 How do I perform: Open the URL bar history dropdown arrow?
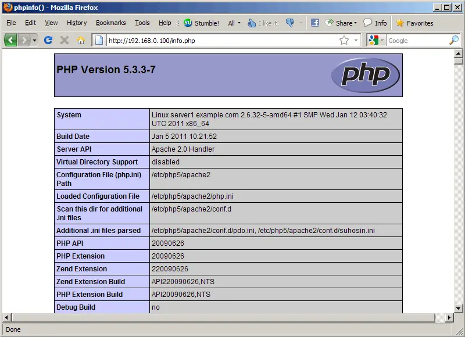pos(356,40)
